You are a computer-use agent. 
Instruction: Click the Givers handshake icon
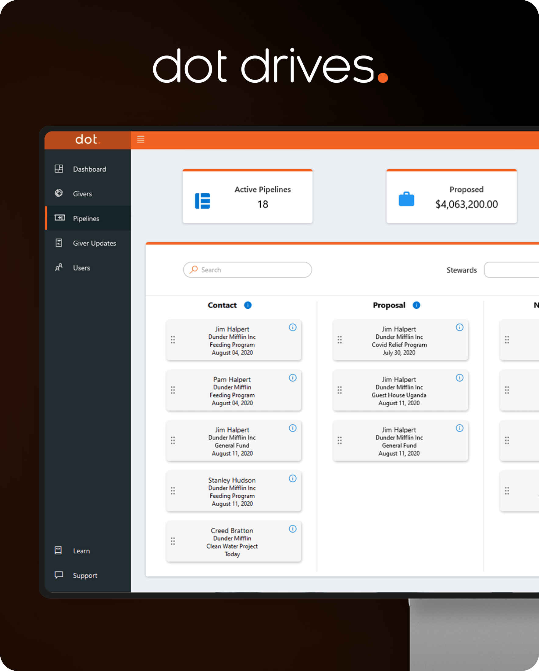(59, 193)
